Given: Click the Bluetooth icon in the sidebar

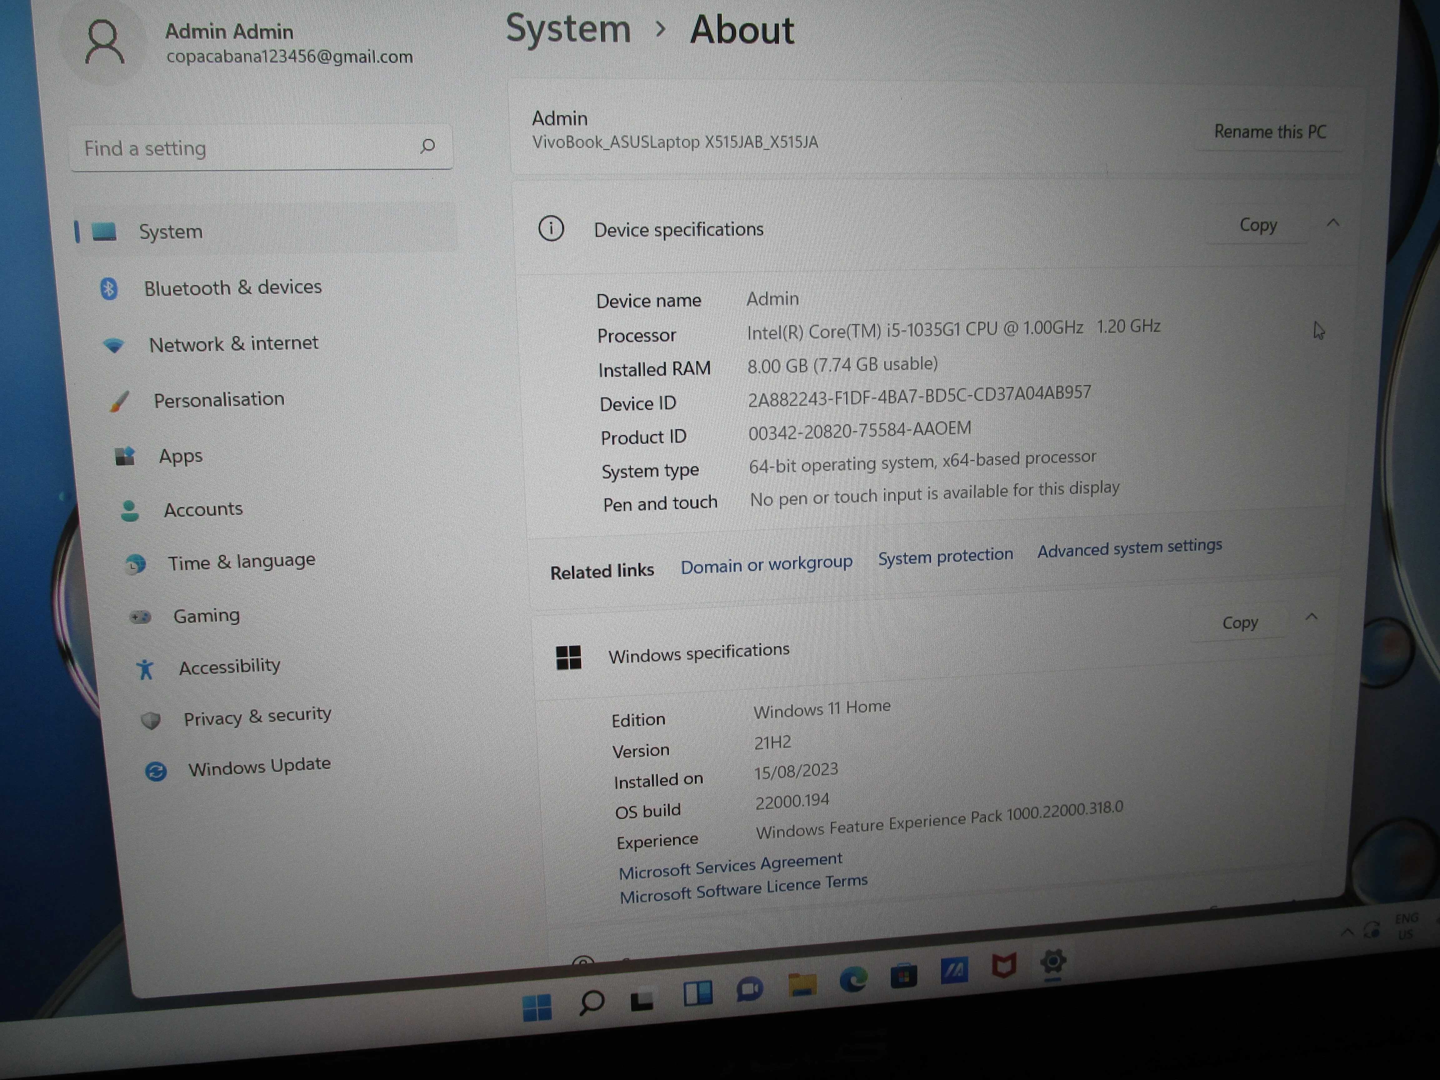Looking at the screenshot, I should click(x=109, y=288).
